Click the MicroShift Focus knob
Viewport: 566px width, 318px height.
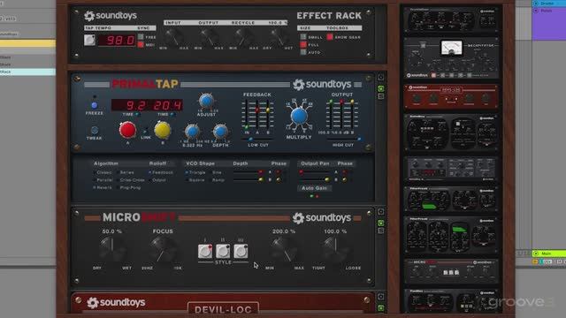pos(163,248)
